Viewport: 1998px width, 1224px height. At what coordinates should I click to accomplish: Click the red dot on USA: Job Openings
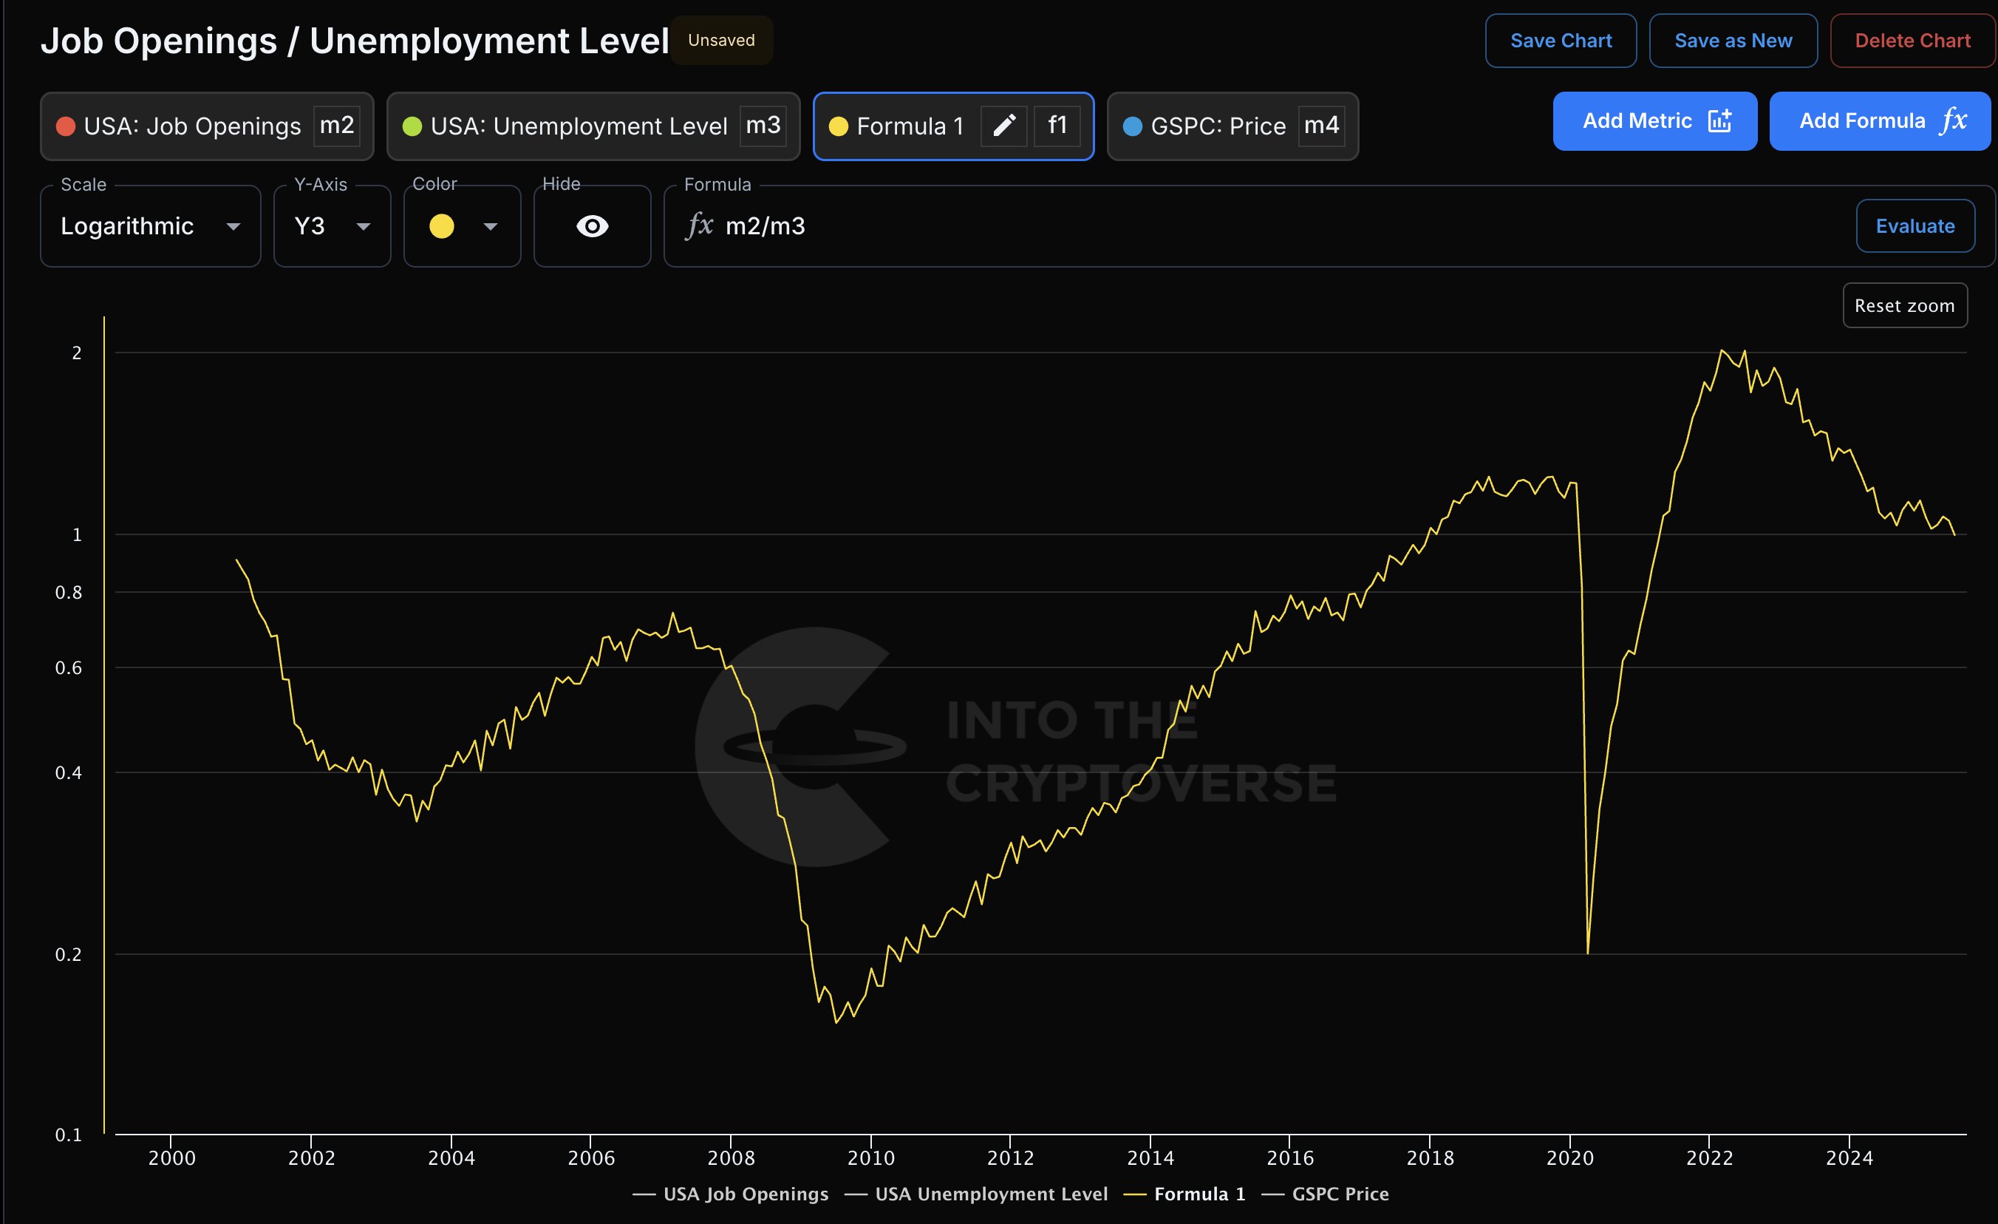[x=66, y=126]
